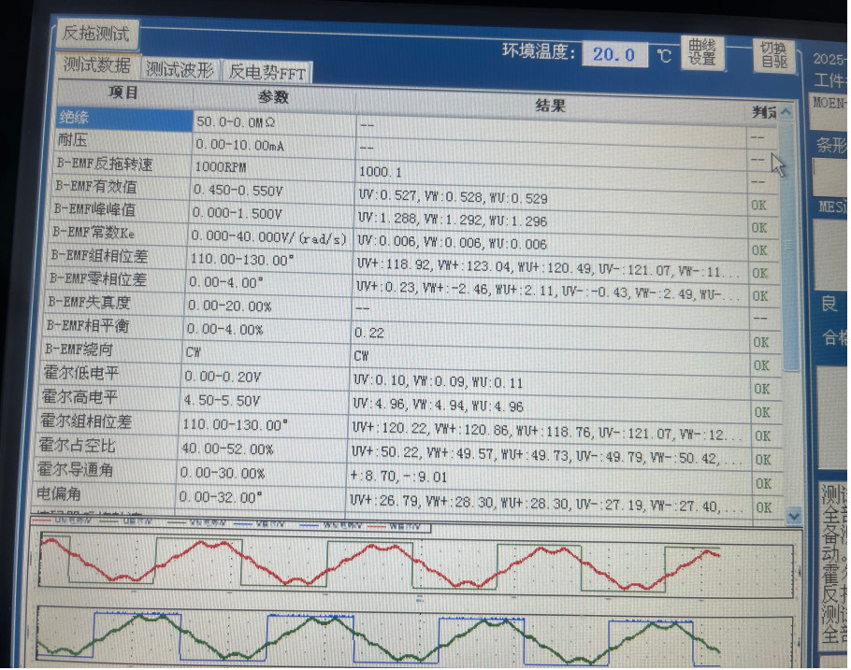This screenshot has width=851, height=670.
Task: Click the 项目 column header
Action: pos(123,93)
